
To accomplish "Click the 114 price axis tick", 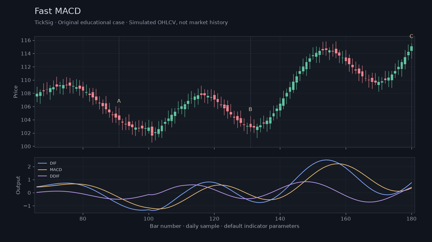I will 26,54.
